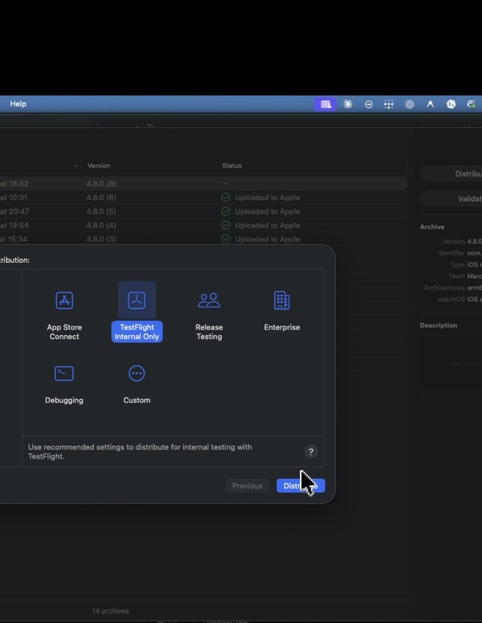The width and height of the screenshot is (482, 623).
Task: Open help with the question mark button
Action: tap(311, 452)
